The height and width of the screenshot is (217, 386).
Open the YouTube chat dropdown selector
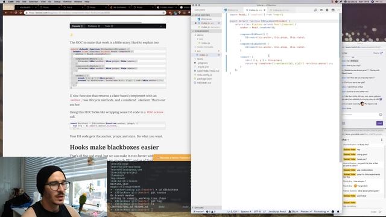(x=346, y=140)
